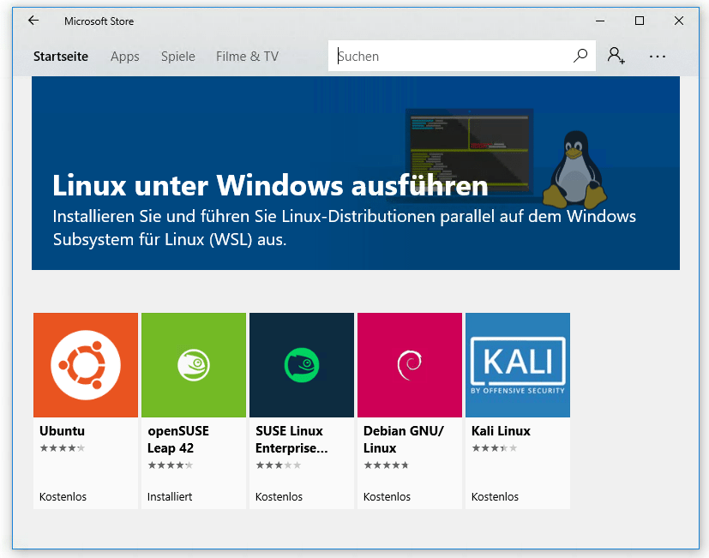Click the Ubuntu app title
Viewport: 709px width, 558px height.
click(x=62, y=431)
